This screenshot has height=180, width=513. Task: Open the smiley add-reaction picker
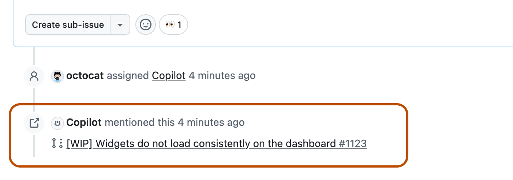coord(146,25)
